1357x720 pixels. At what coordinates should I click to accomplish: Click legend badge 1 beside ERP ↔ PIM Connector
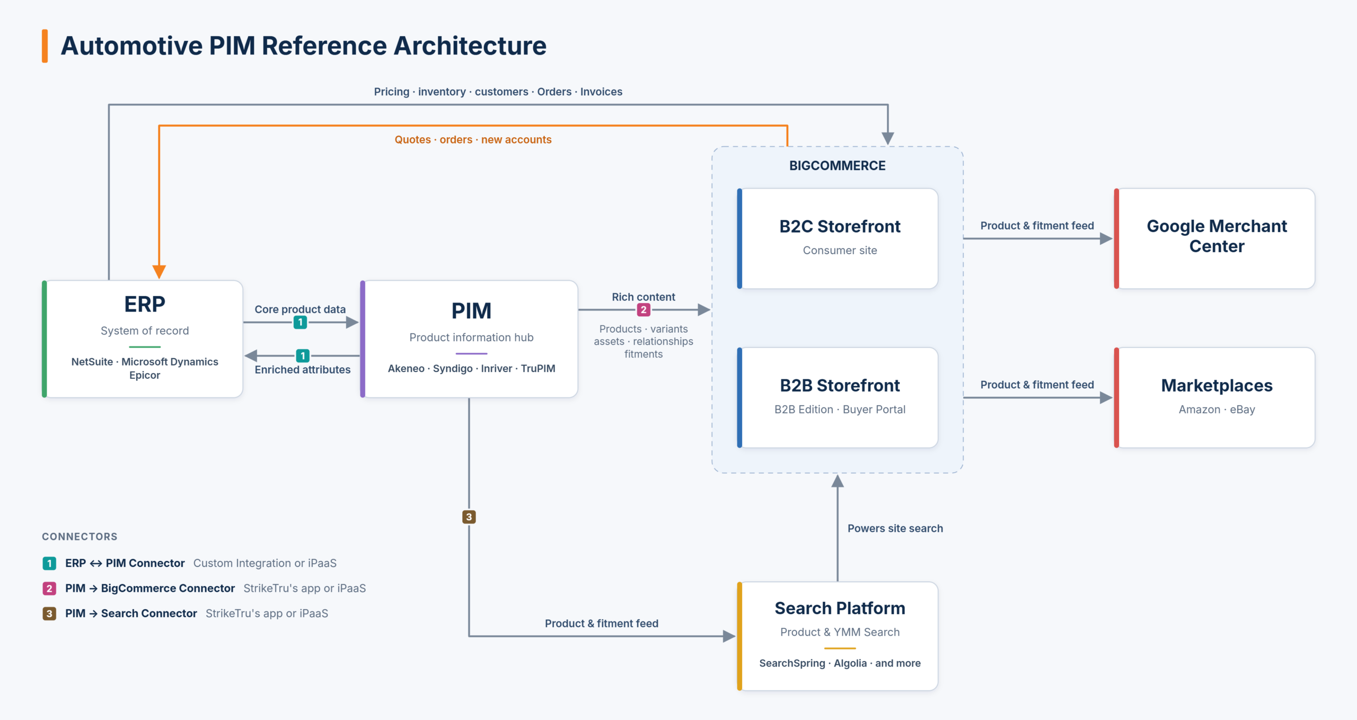49,563
